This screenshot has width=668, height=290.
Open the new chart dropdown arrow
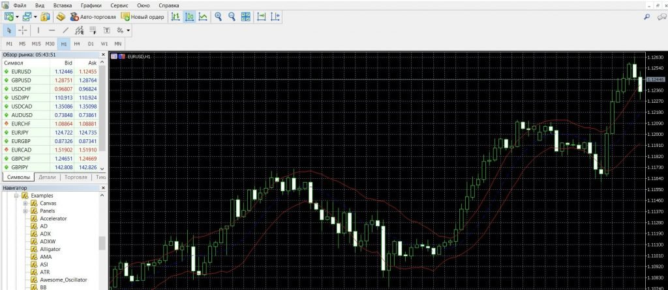point(16,16)
